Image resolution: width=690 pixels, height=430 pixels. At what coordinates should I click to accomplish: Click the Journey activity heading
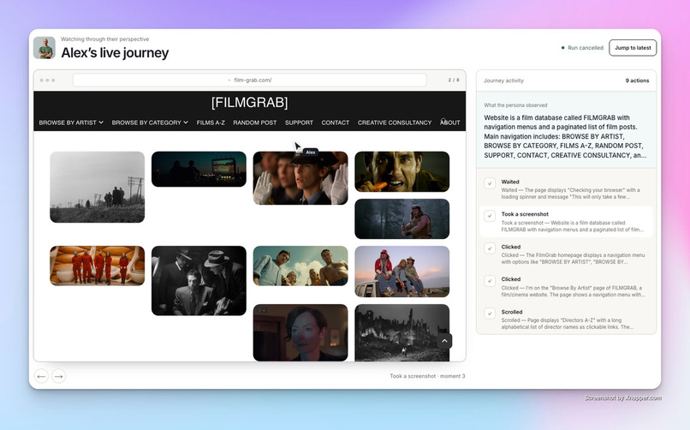tap(503, 81)
